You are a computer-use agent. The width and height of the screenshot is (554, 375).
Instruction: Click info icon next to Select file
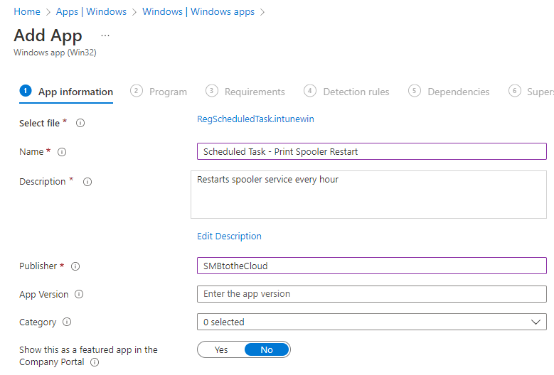(x=80, y=124)
